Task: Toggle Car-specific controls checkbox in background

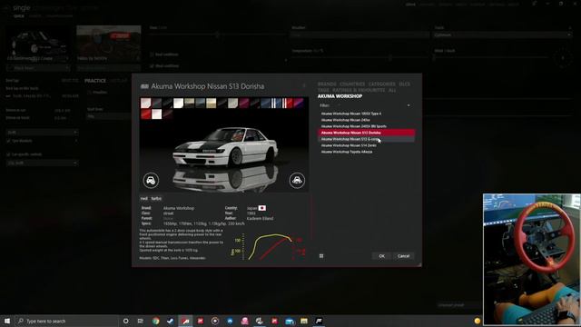Action: coord(8,154)
